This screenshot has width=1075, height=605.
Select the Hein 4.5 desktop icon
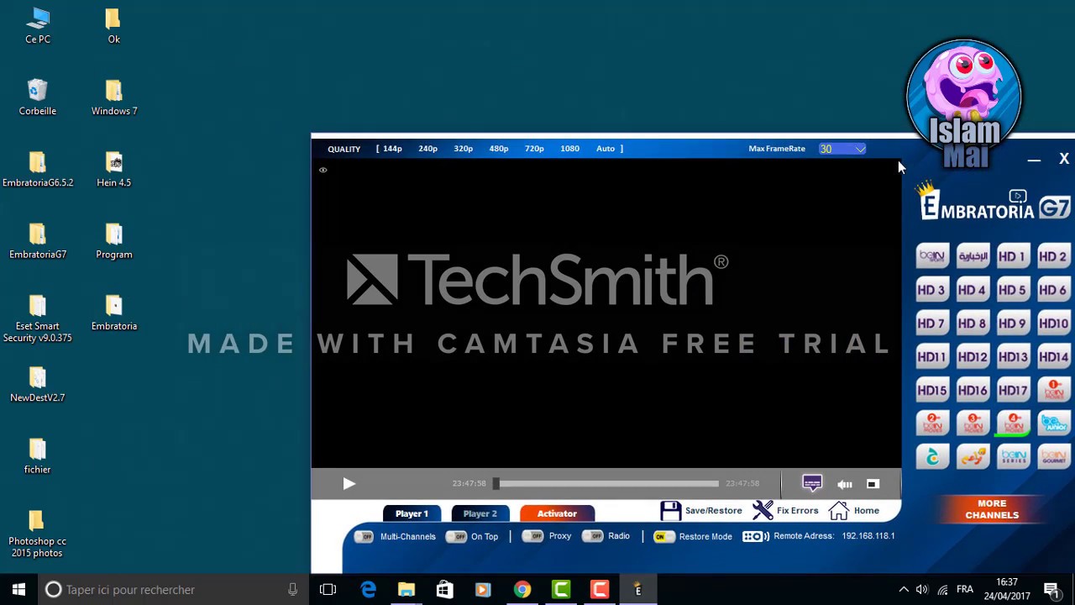114,169
